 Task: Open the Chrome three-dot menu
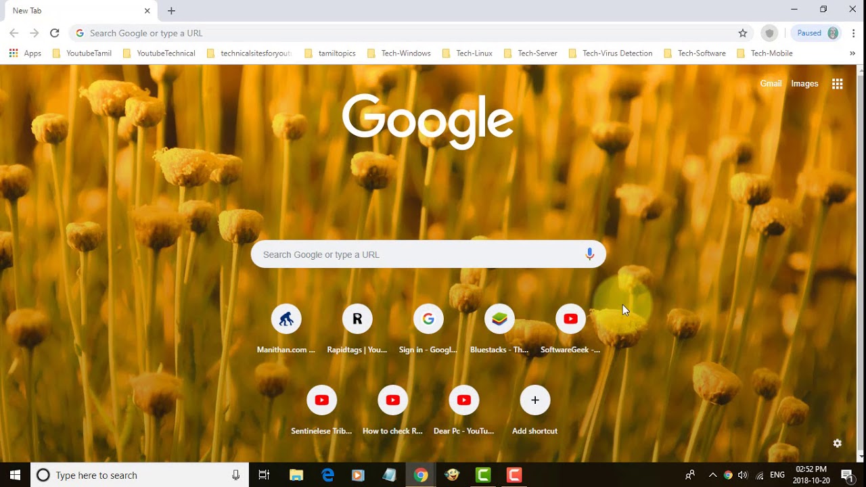pos(854,33)
